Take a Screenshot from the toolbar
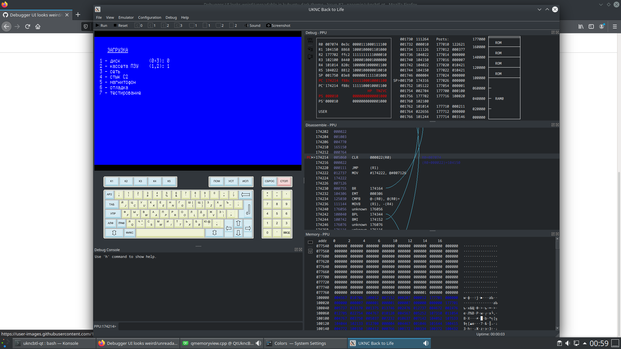621x349 pixels. [278, 26]
